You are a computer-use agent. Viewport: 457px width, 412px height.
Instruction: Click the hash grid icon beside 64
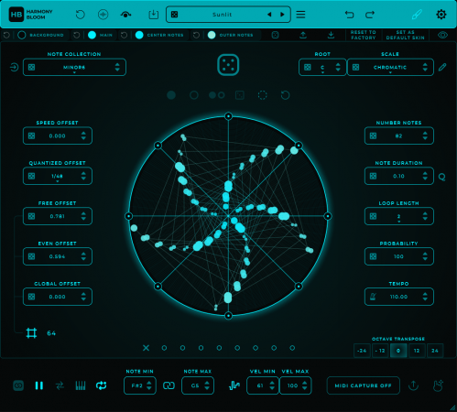point(31,333)
